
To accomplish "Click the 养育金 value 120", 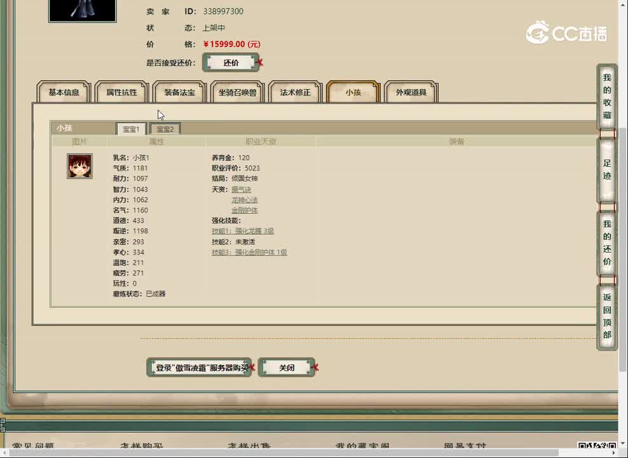I will (x=243, y=158).
